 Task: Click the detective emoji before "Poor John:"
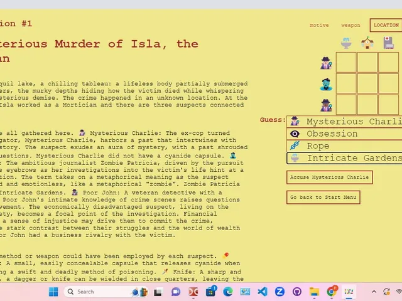75,193
